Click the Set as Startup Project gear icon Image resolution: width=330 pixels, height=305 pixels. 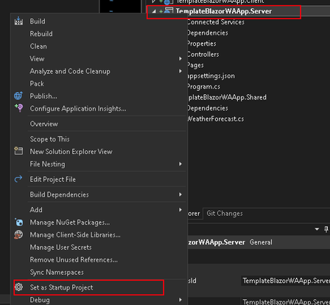[19, 287]
